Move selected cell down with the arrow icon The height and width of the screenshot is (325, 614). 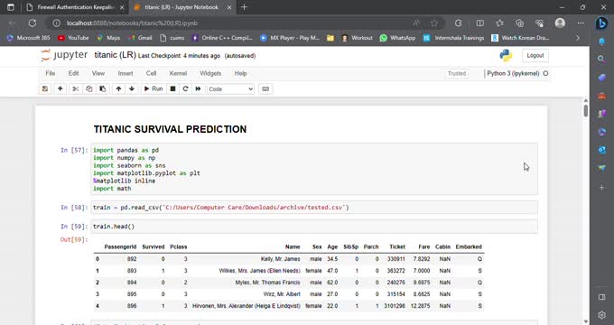pos(132,88)
